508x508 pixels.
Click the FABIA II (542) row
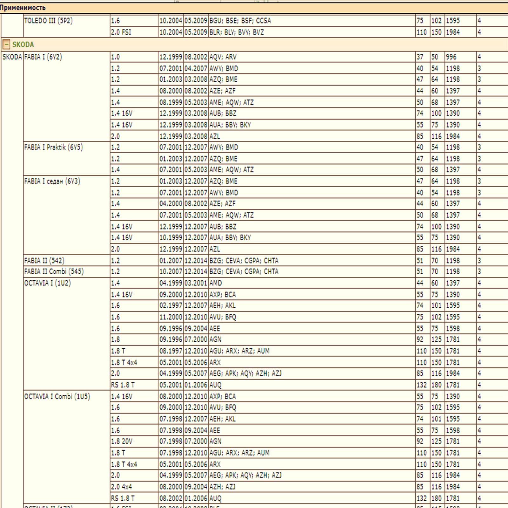pos(44,261)
